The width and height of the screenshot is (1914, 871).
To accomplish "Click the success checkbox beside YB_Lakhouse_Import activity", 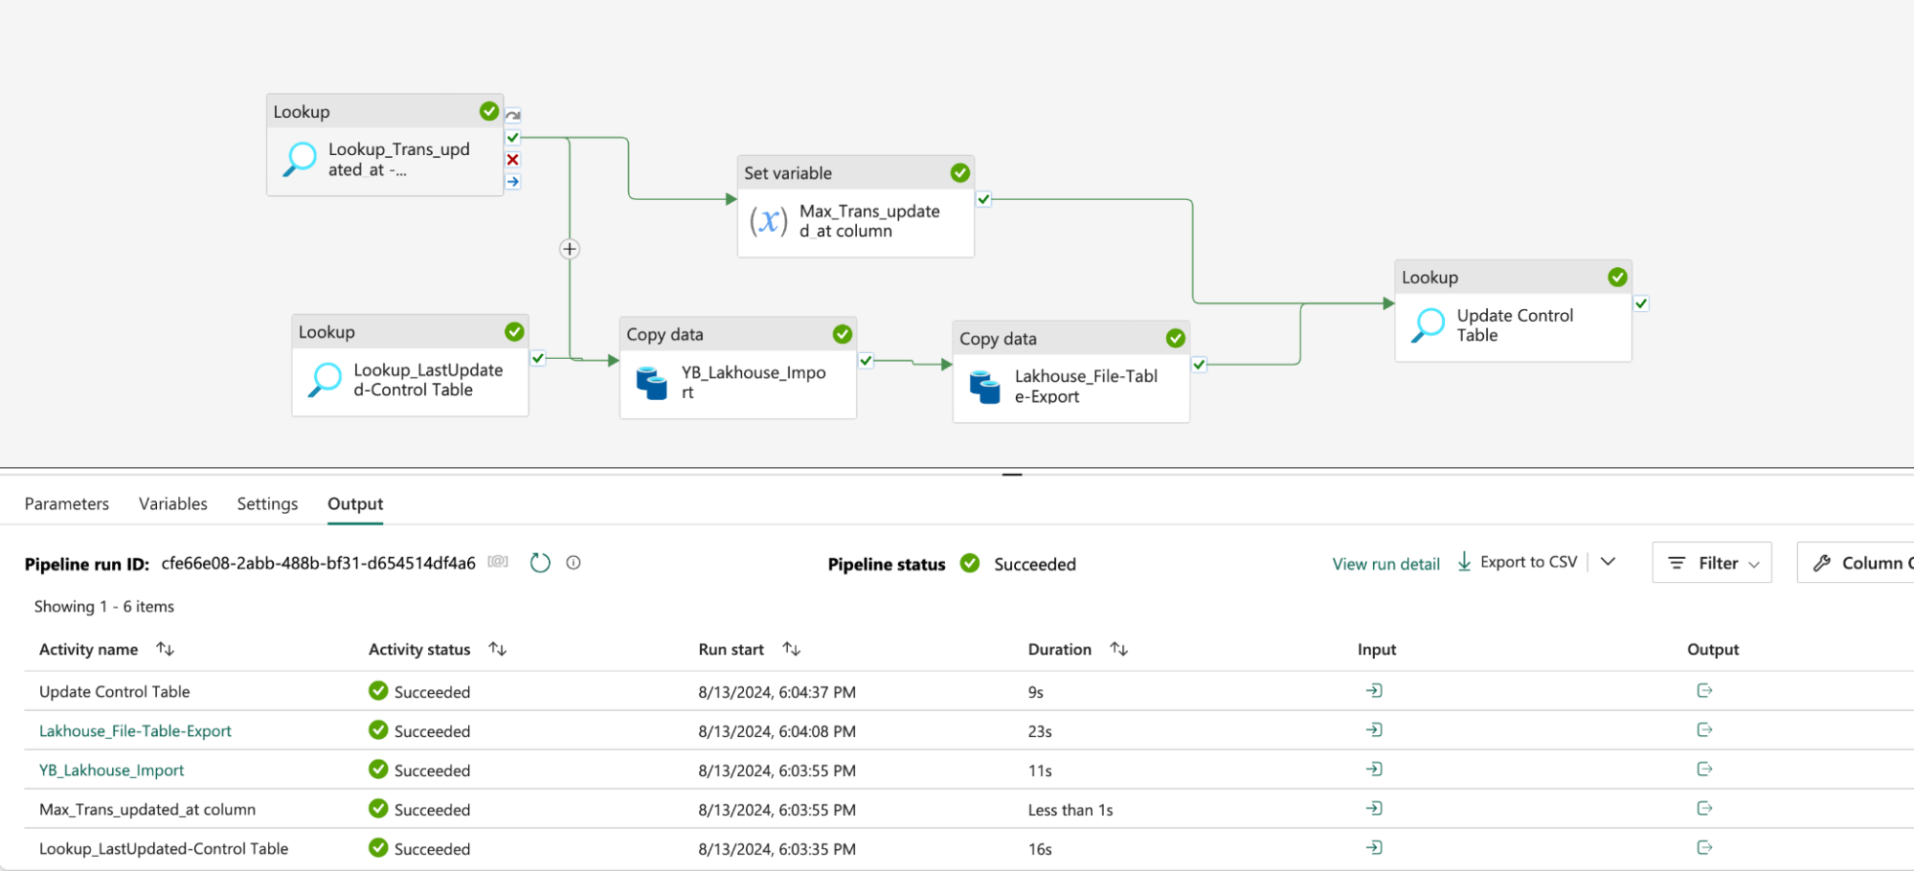I will 866,361.
